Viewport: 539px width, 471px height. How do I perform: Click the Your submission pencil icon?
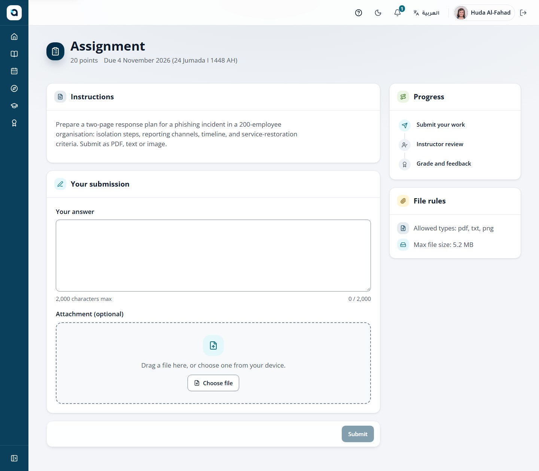pos(60,184)
